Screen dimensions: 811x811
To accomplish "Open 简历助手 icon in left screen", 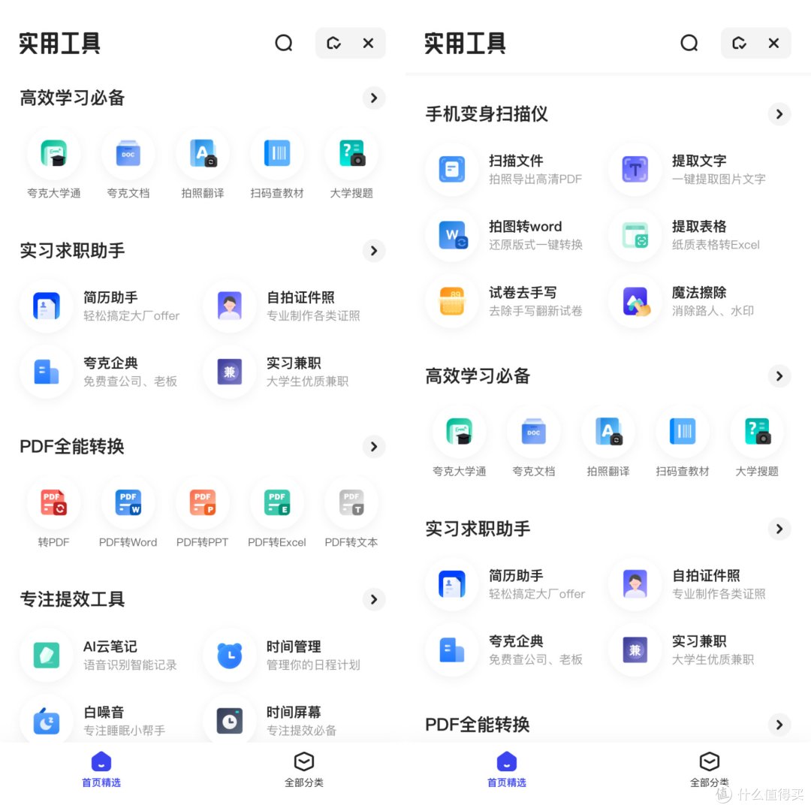I will (x=47, y=306).
